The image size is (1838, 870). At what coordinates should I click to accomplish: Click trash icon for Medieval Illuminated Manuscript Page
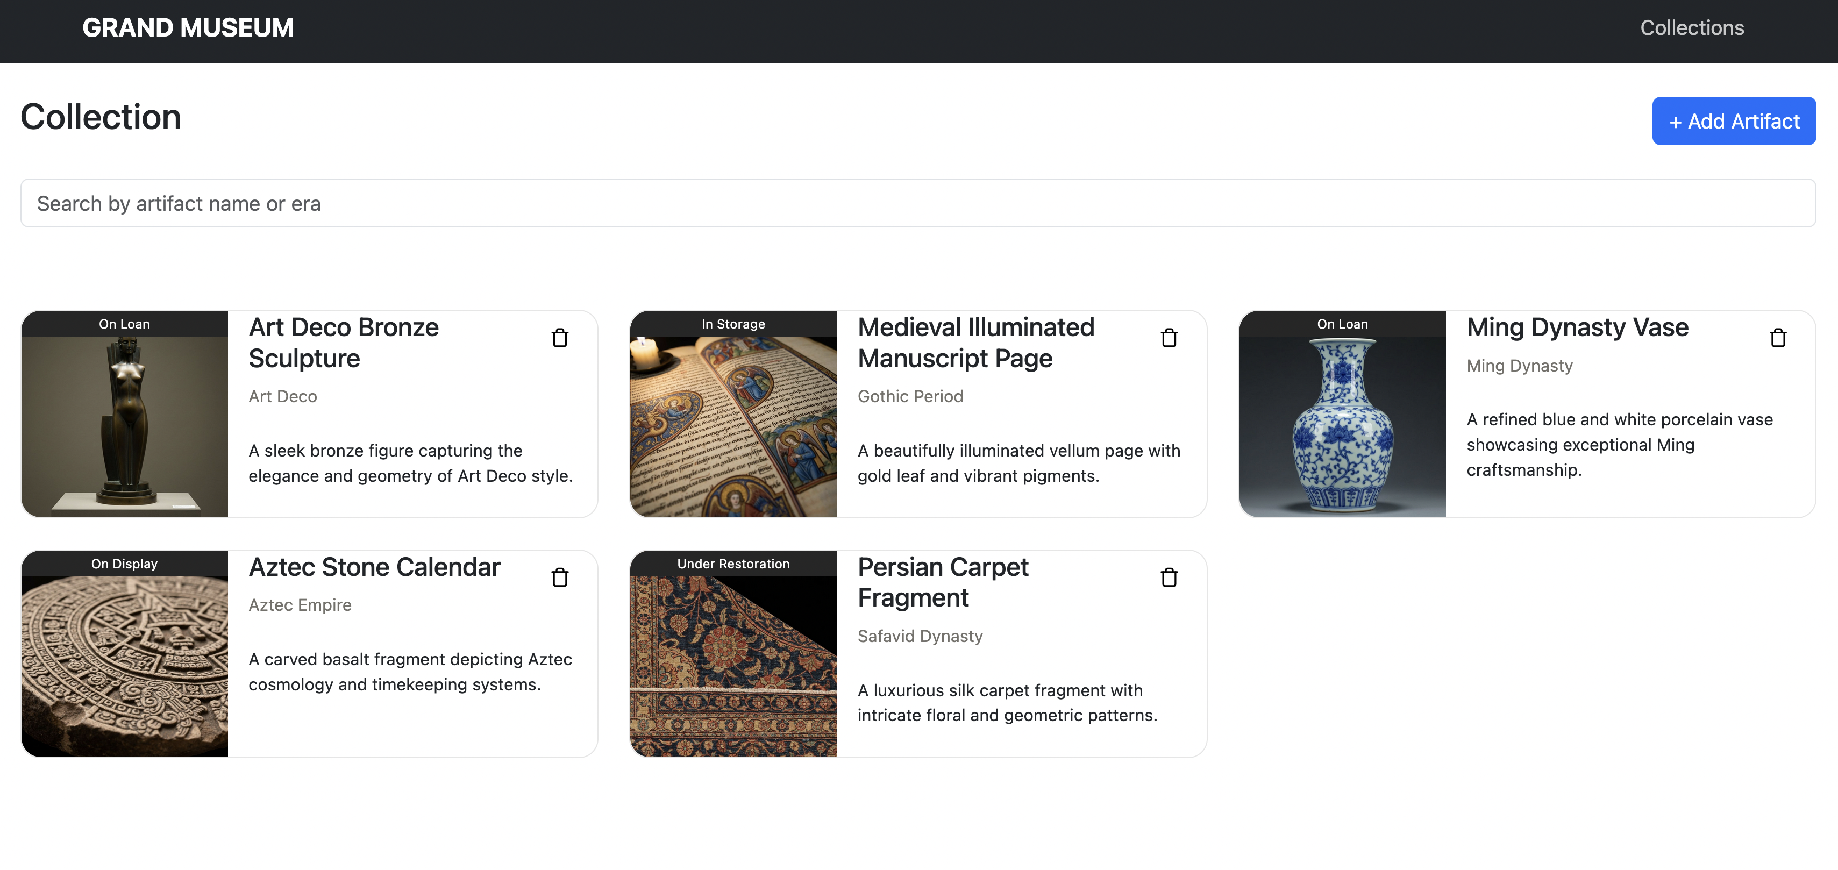(x=1169, y=338)
